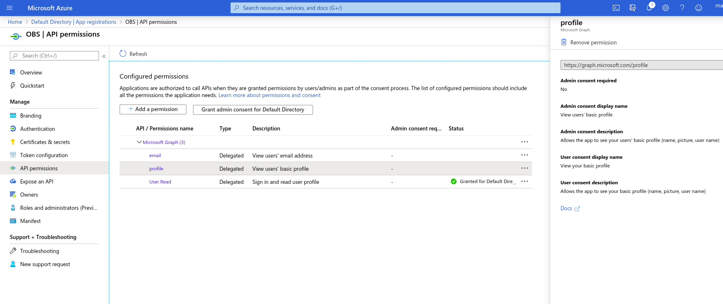Image resolution: width=723 pixels, height=304 pixels.
Task: Open the hamburger portal menu
Action: point(9,8)
